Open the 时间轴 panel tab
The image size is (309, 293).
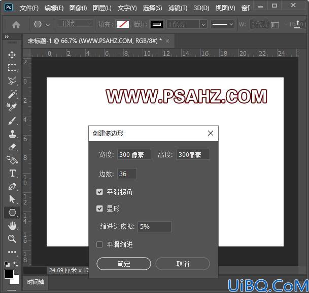(36, 282)
